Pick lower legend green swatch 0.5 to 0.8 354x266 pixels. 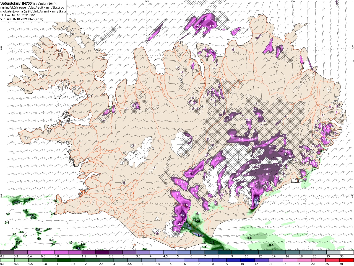click(x=35, y=260)
